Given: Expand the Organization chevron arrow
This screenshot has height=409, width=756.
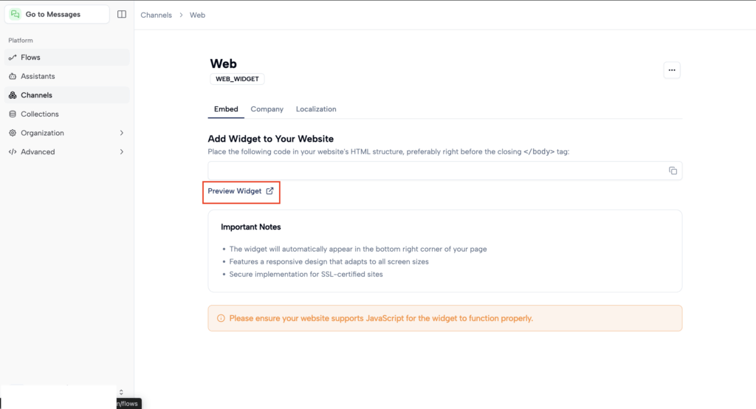Looking at the screenshot, I should pos(122,133).
